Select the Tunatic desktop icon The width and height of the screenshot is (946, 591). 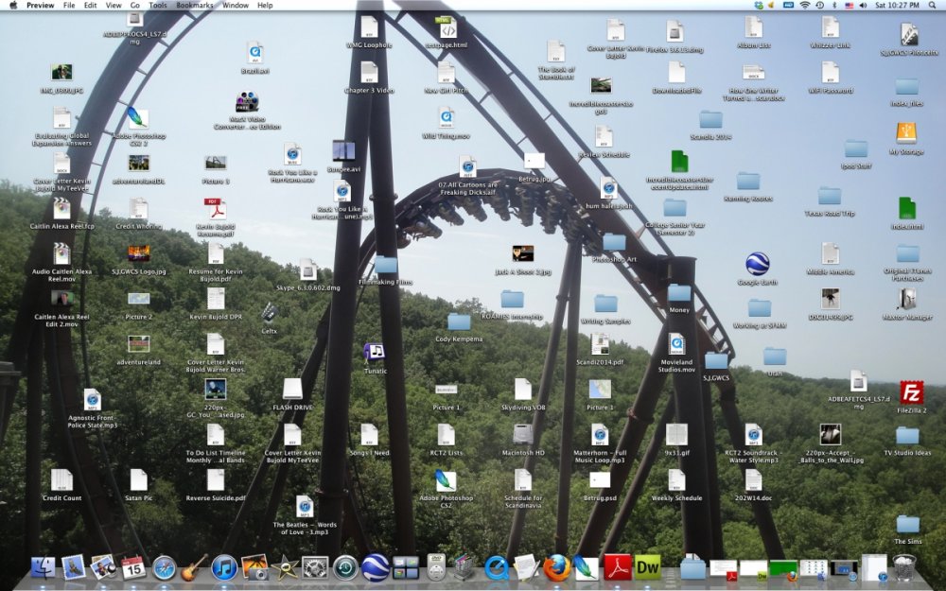click(375, 353)
